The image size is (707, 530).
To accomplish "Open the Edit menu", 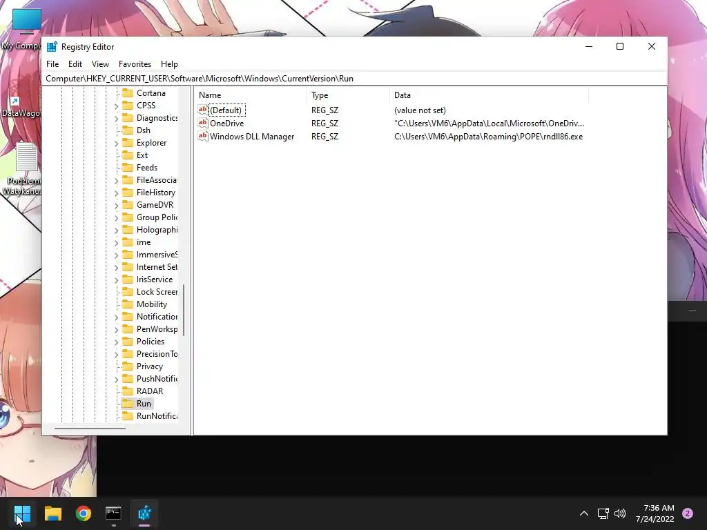I will (75, 64).
